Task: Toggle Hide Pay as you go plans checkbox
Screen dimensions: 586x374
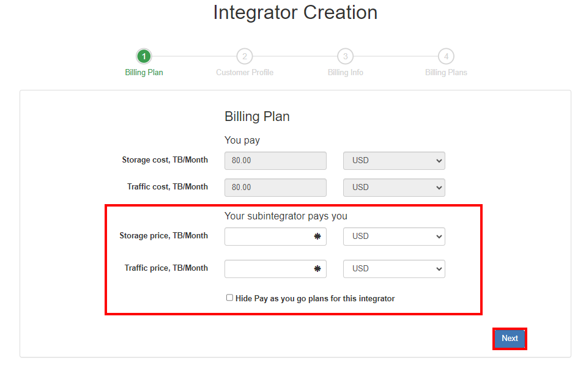Action: click(229, 298)
